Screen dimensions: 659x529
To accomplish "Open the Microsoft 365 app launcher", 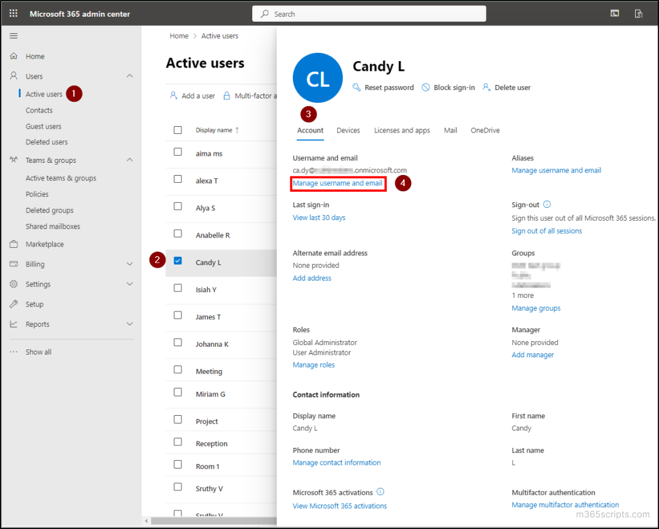I will coord(13,13).
